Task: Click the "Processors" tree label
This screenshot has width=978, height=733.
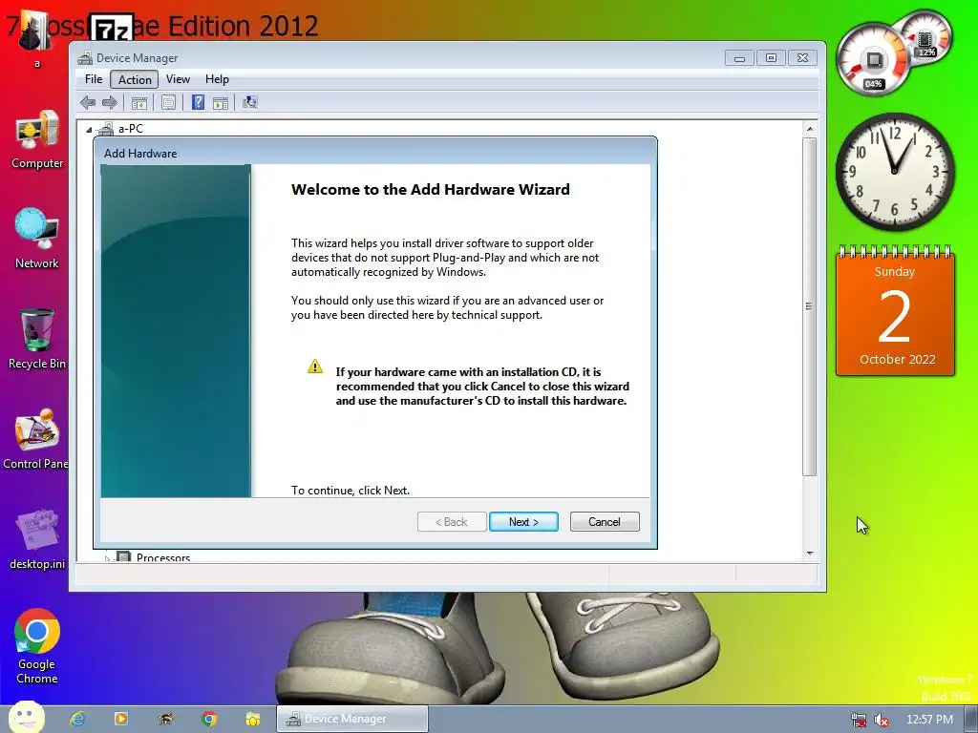Action: tap(163, 557)
